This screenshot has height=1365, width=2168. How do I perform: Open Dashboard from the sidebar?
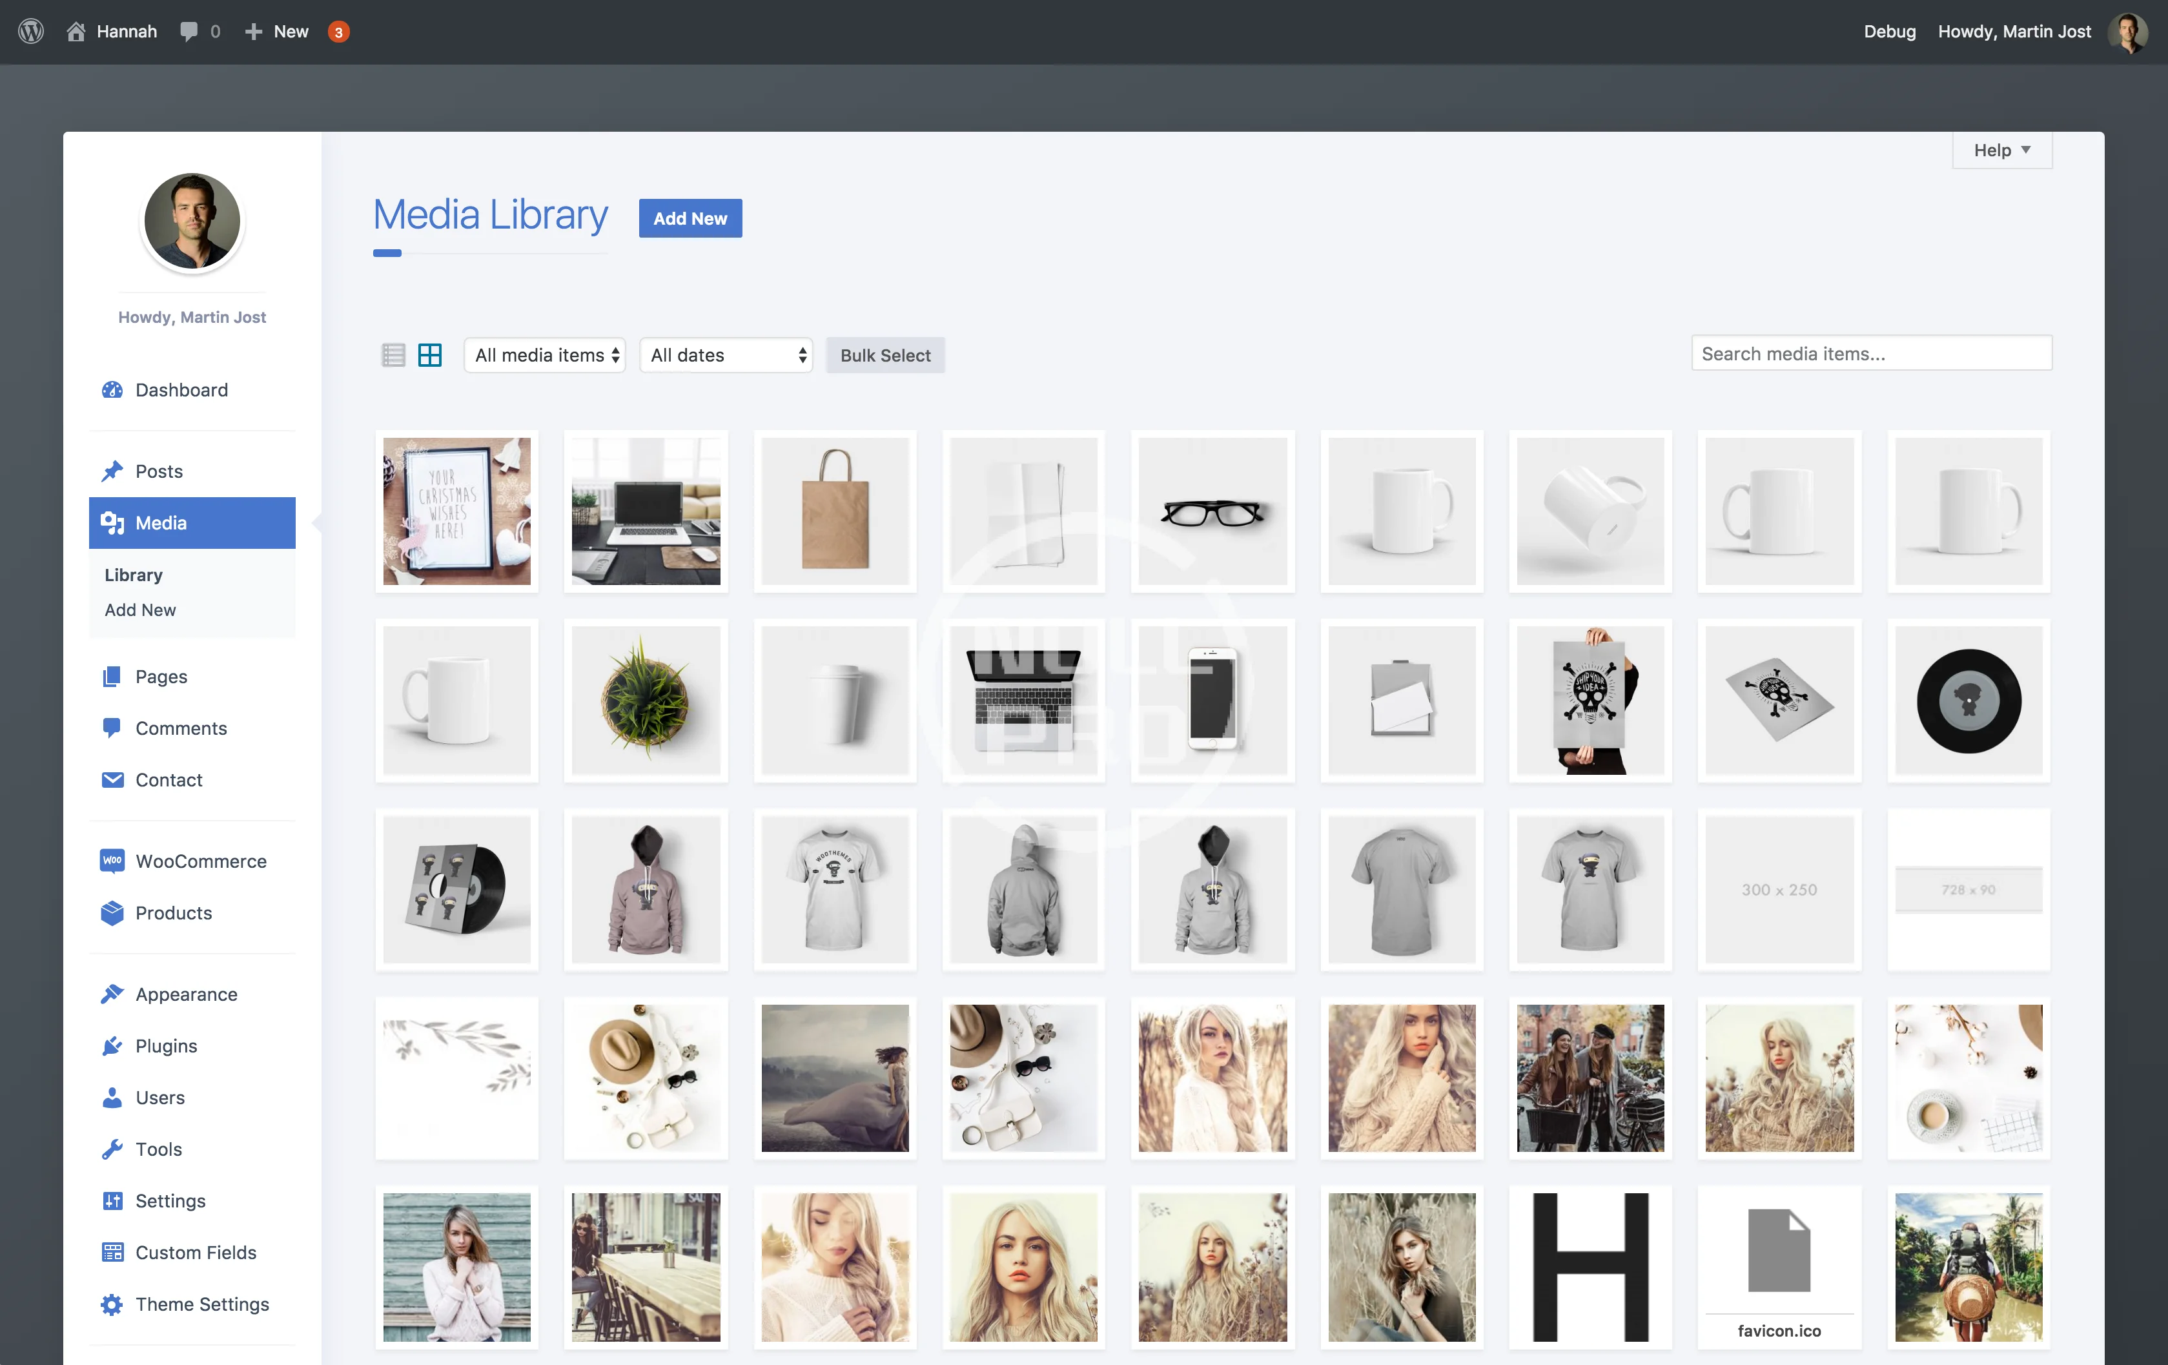[181, 390]
